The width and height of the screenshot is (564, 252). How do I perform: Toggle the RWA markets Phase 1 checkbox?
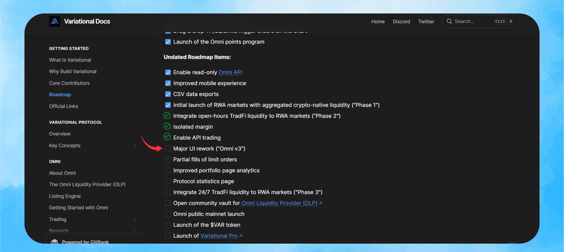tap(168, 105)
